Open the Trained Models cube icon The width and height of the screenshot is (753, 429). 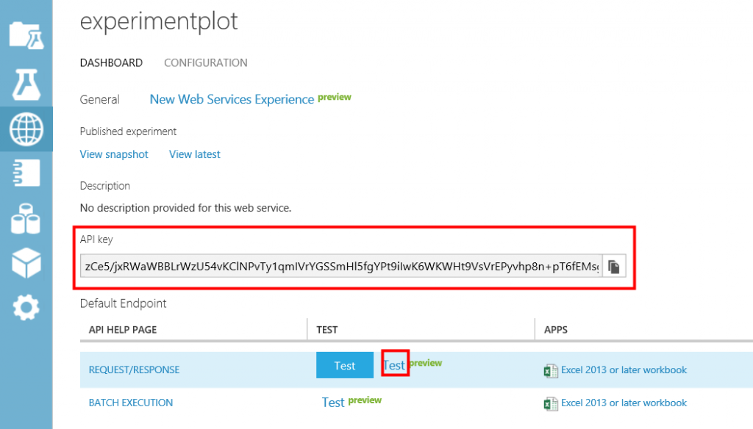pyautogui.click(x=26, y=264)
